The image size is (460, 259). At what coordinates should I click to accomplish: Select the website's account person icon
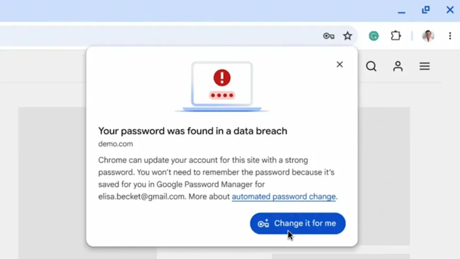click(x=398, y=66)
